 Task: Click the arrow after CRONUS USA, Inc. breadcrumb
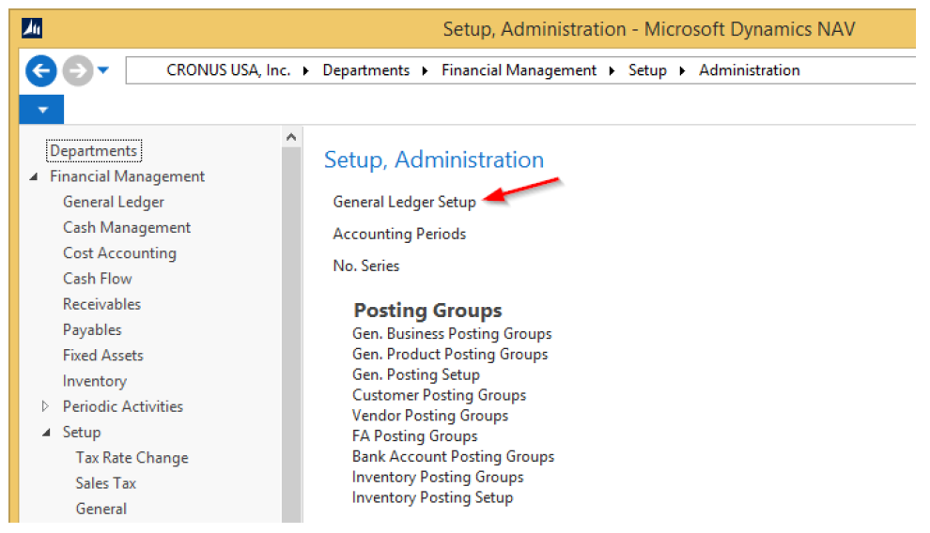coord(306,71)
